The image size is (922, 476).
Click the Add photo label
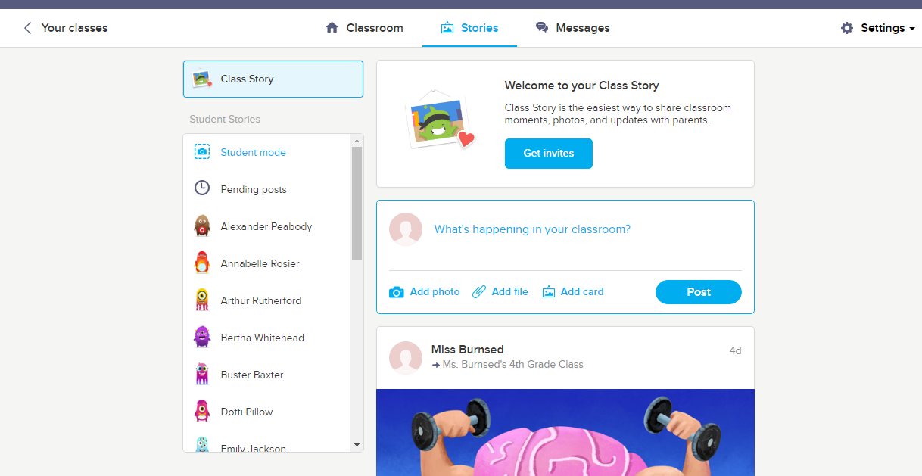pyautogui.click(x=435, y=292)
